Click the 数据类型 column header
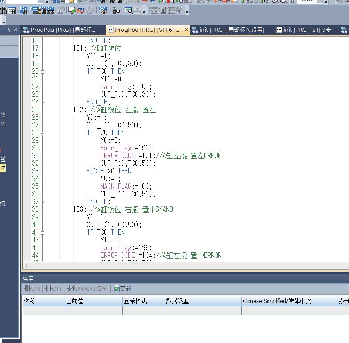Screen dimensions: 349x343 pyautogui.click(x=203, y=301)
